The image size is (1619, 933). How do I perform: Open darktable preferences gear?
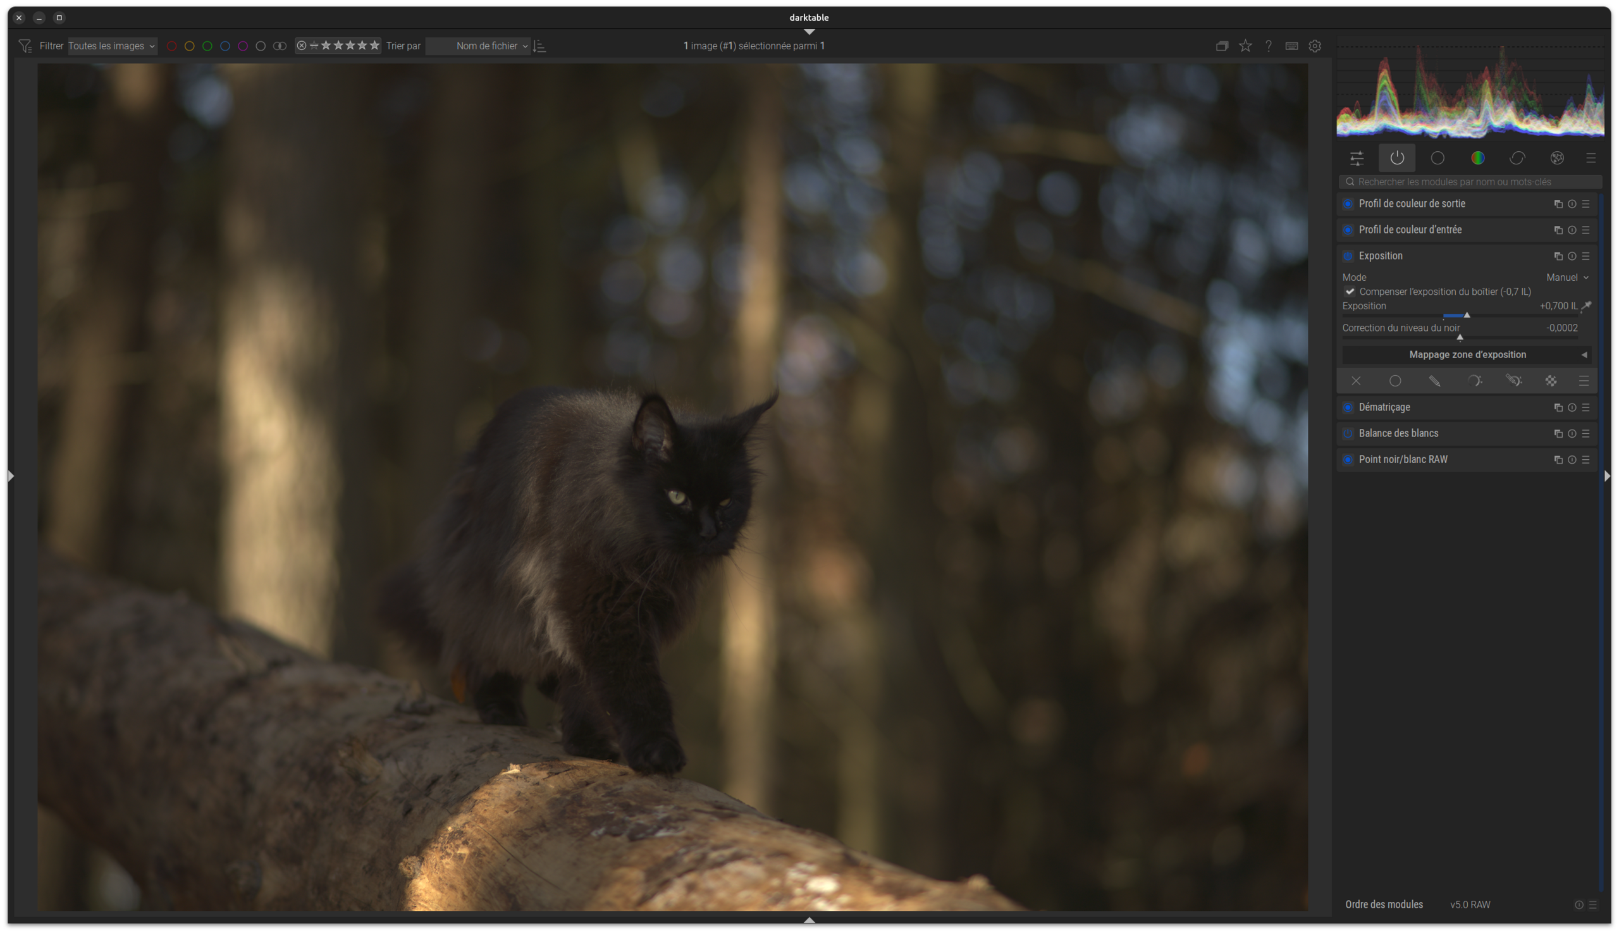[x=1315, y=46]
